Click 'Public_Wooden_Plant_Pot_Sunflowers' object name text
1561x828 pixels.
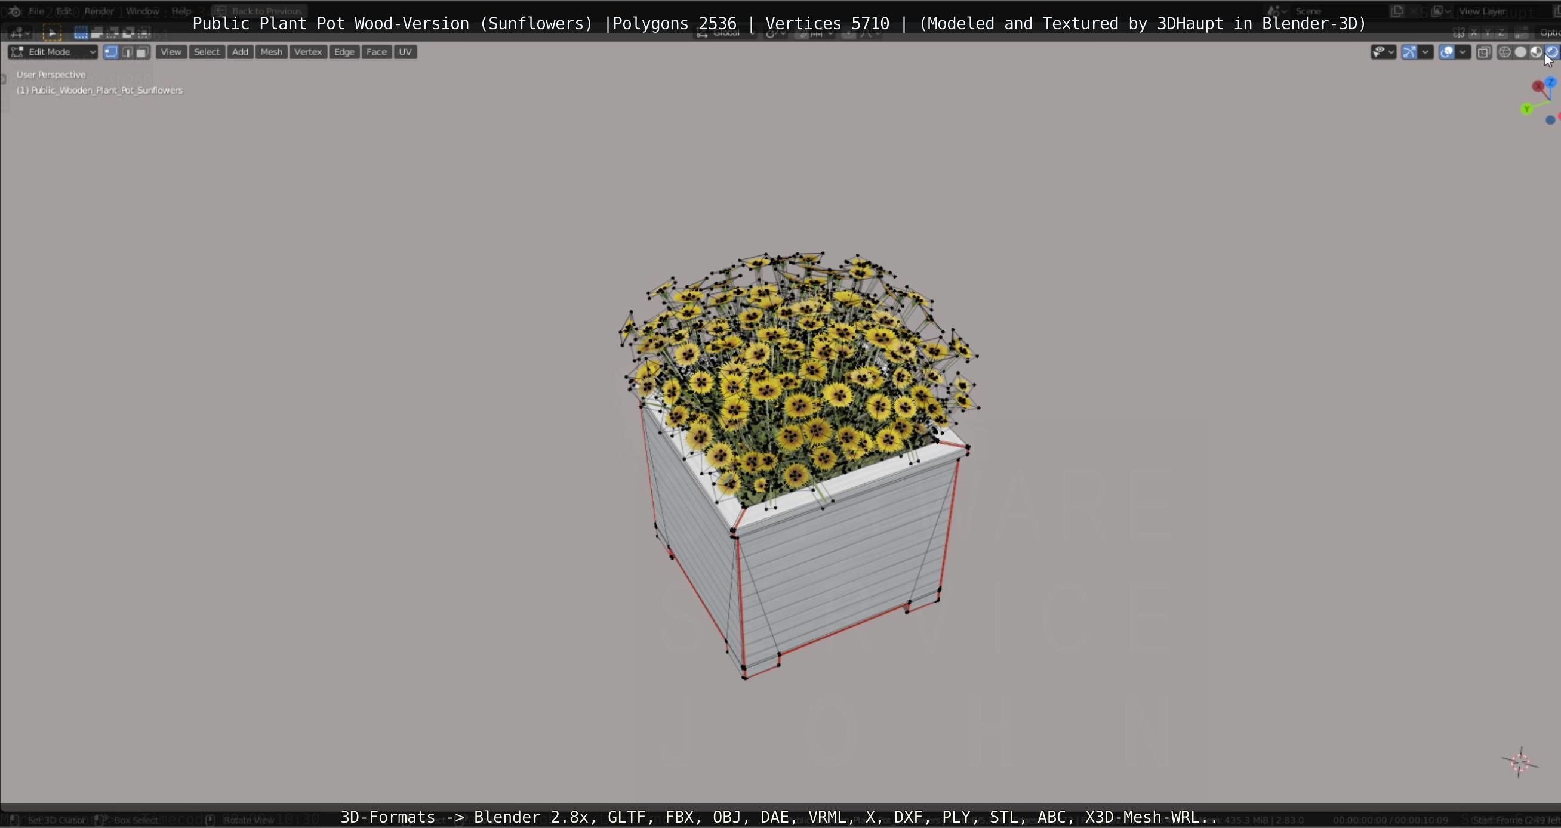pyautogui.click(x=107, y=90)
